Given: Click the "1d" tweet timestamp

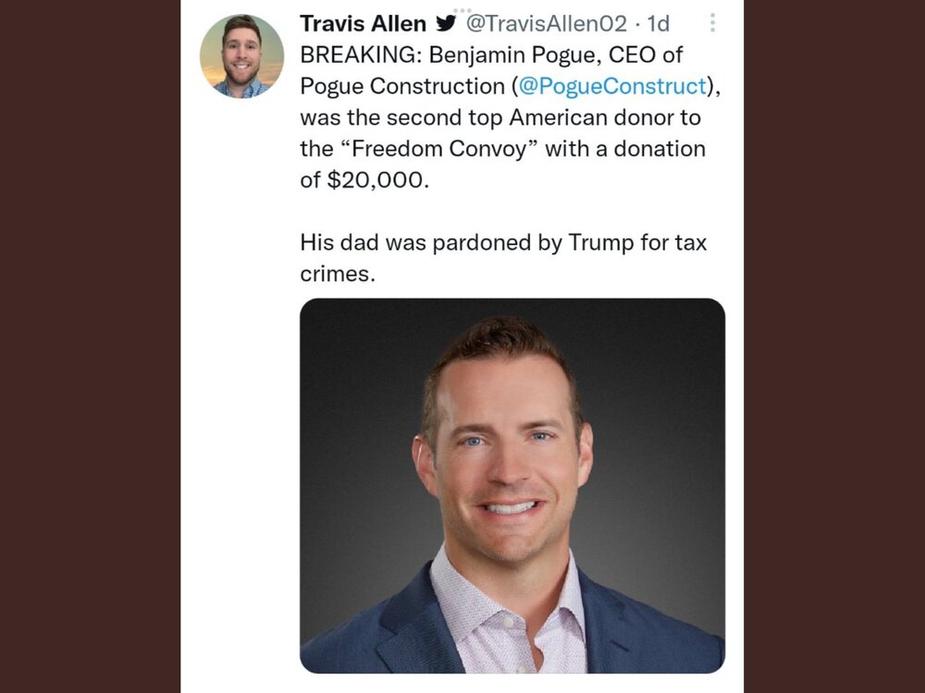Looking at the screenshot, I should (x=658, y=24).
